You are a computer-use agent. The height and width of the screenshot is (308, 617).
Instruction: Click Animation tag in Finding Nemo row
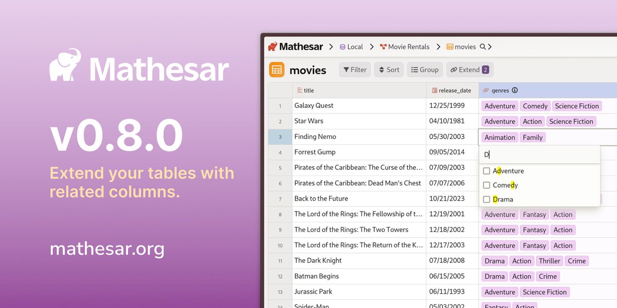(500, 138)
